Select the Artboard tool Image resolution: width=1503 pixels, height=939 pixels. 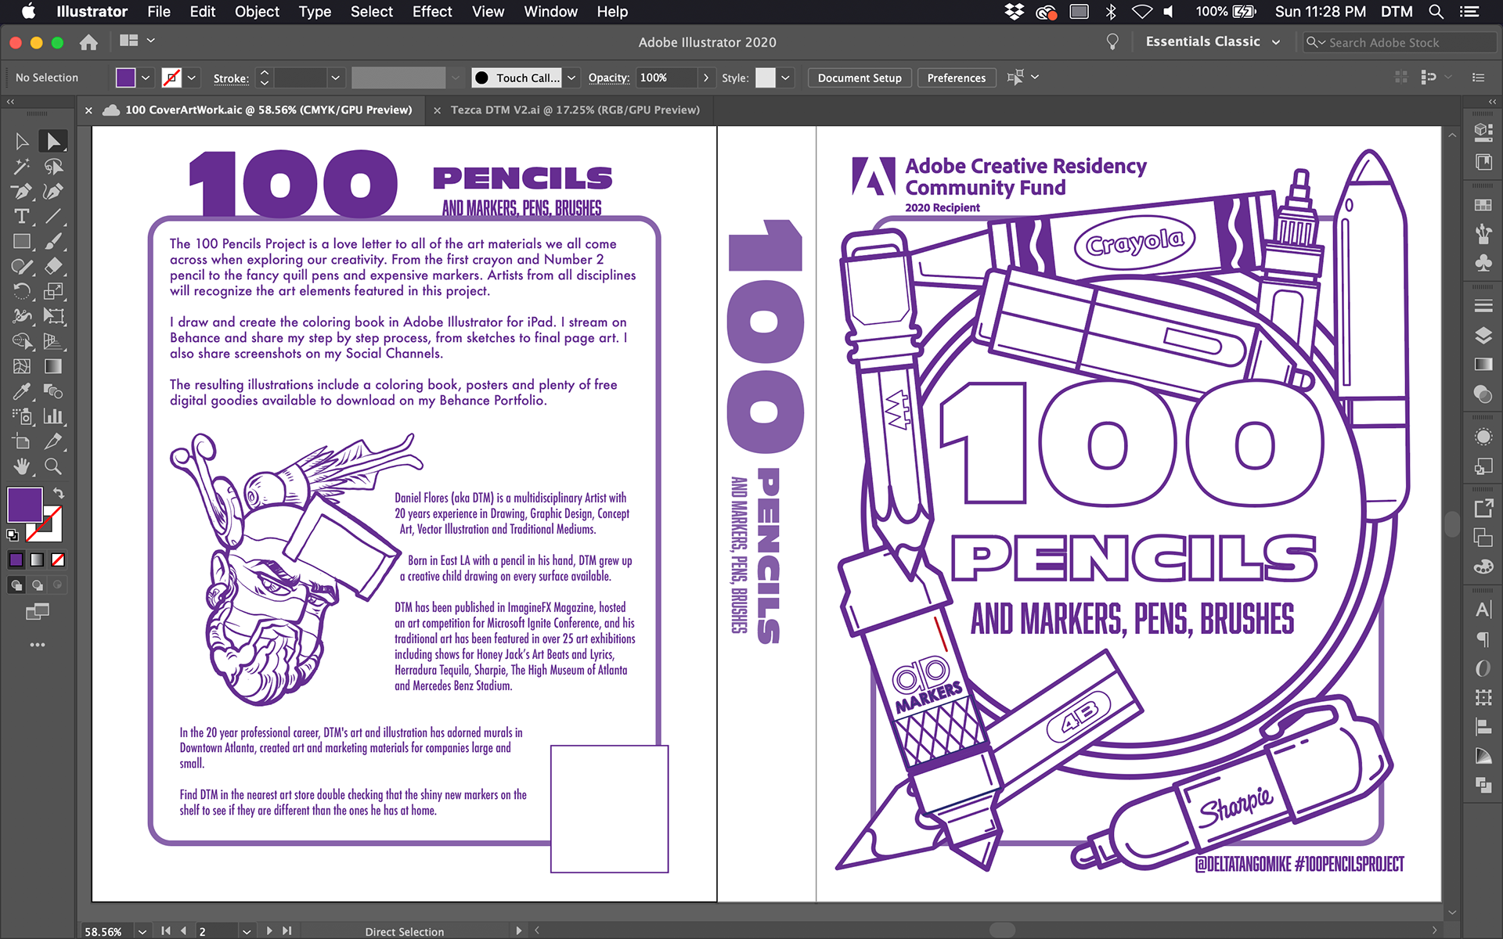click(22, 441)
